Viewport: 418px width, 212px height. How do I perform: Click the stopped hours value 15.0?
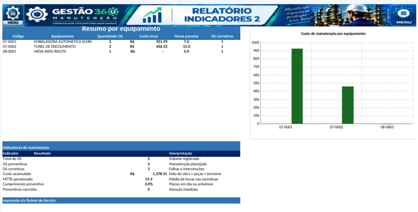tap(186, 47)
